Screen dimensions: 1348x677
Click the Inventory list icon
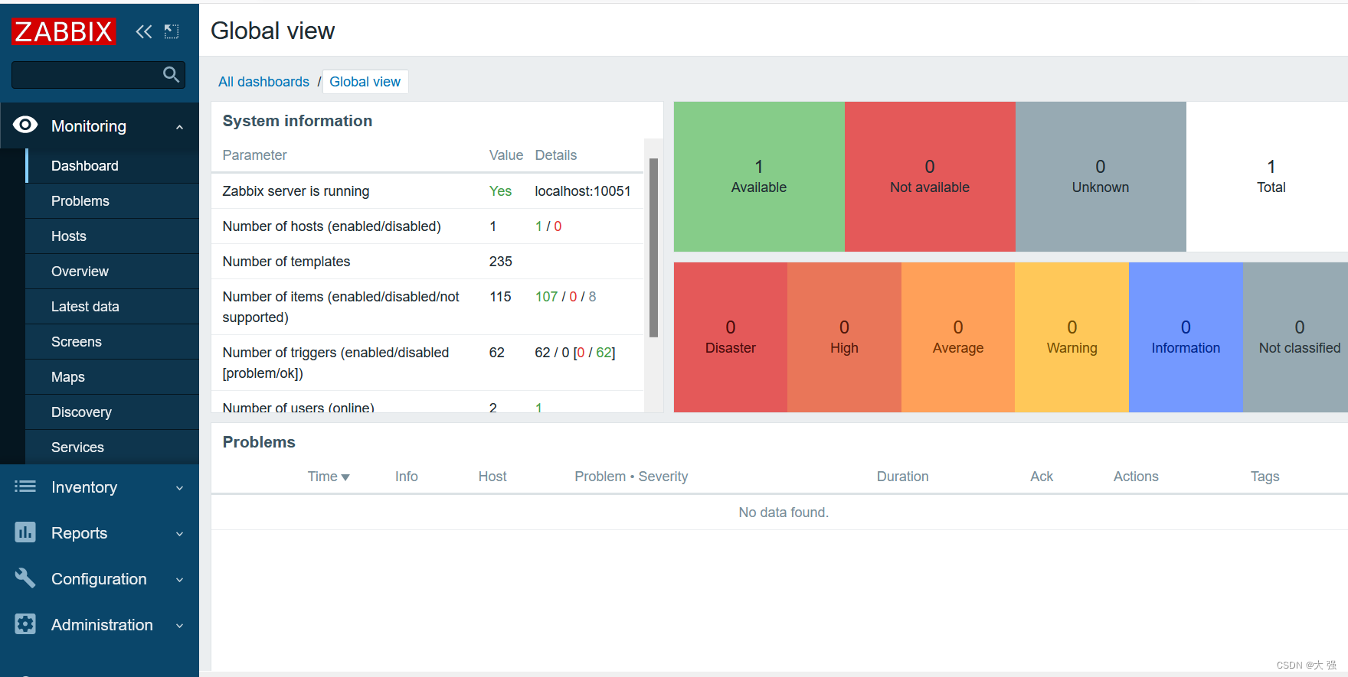coord(25,487)
